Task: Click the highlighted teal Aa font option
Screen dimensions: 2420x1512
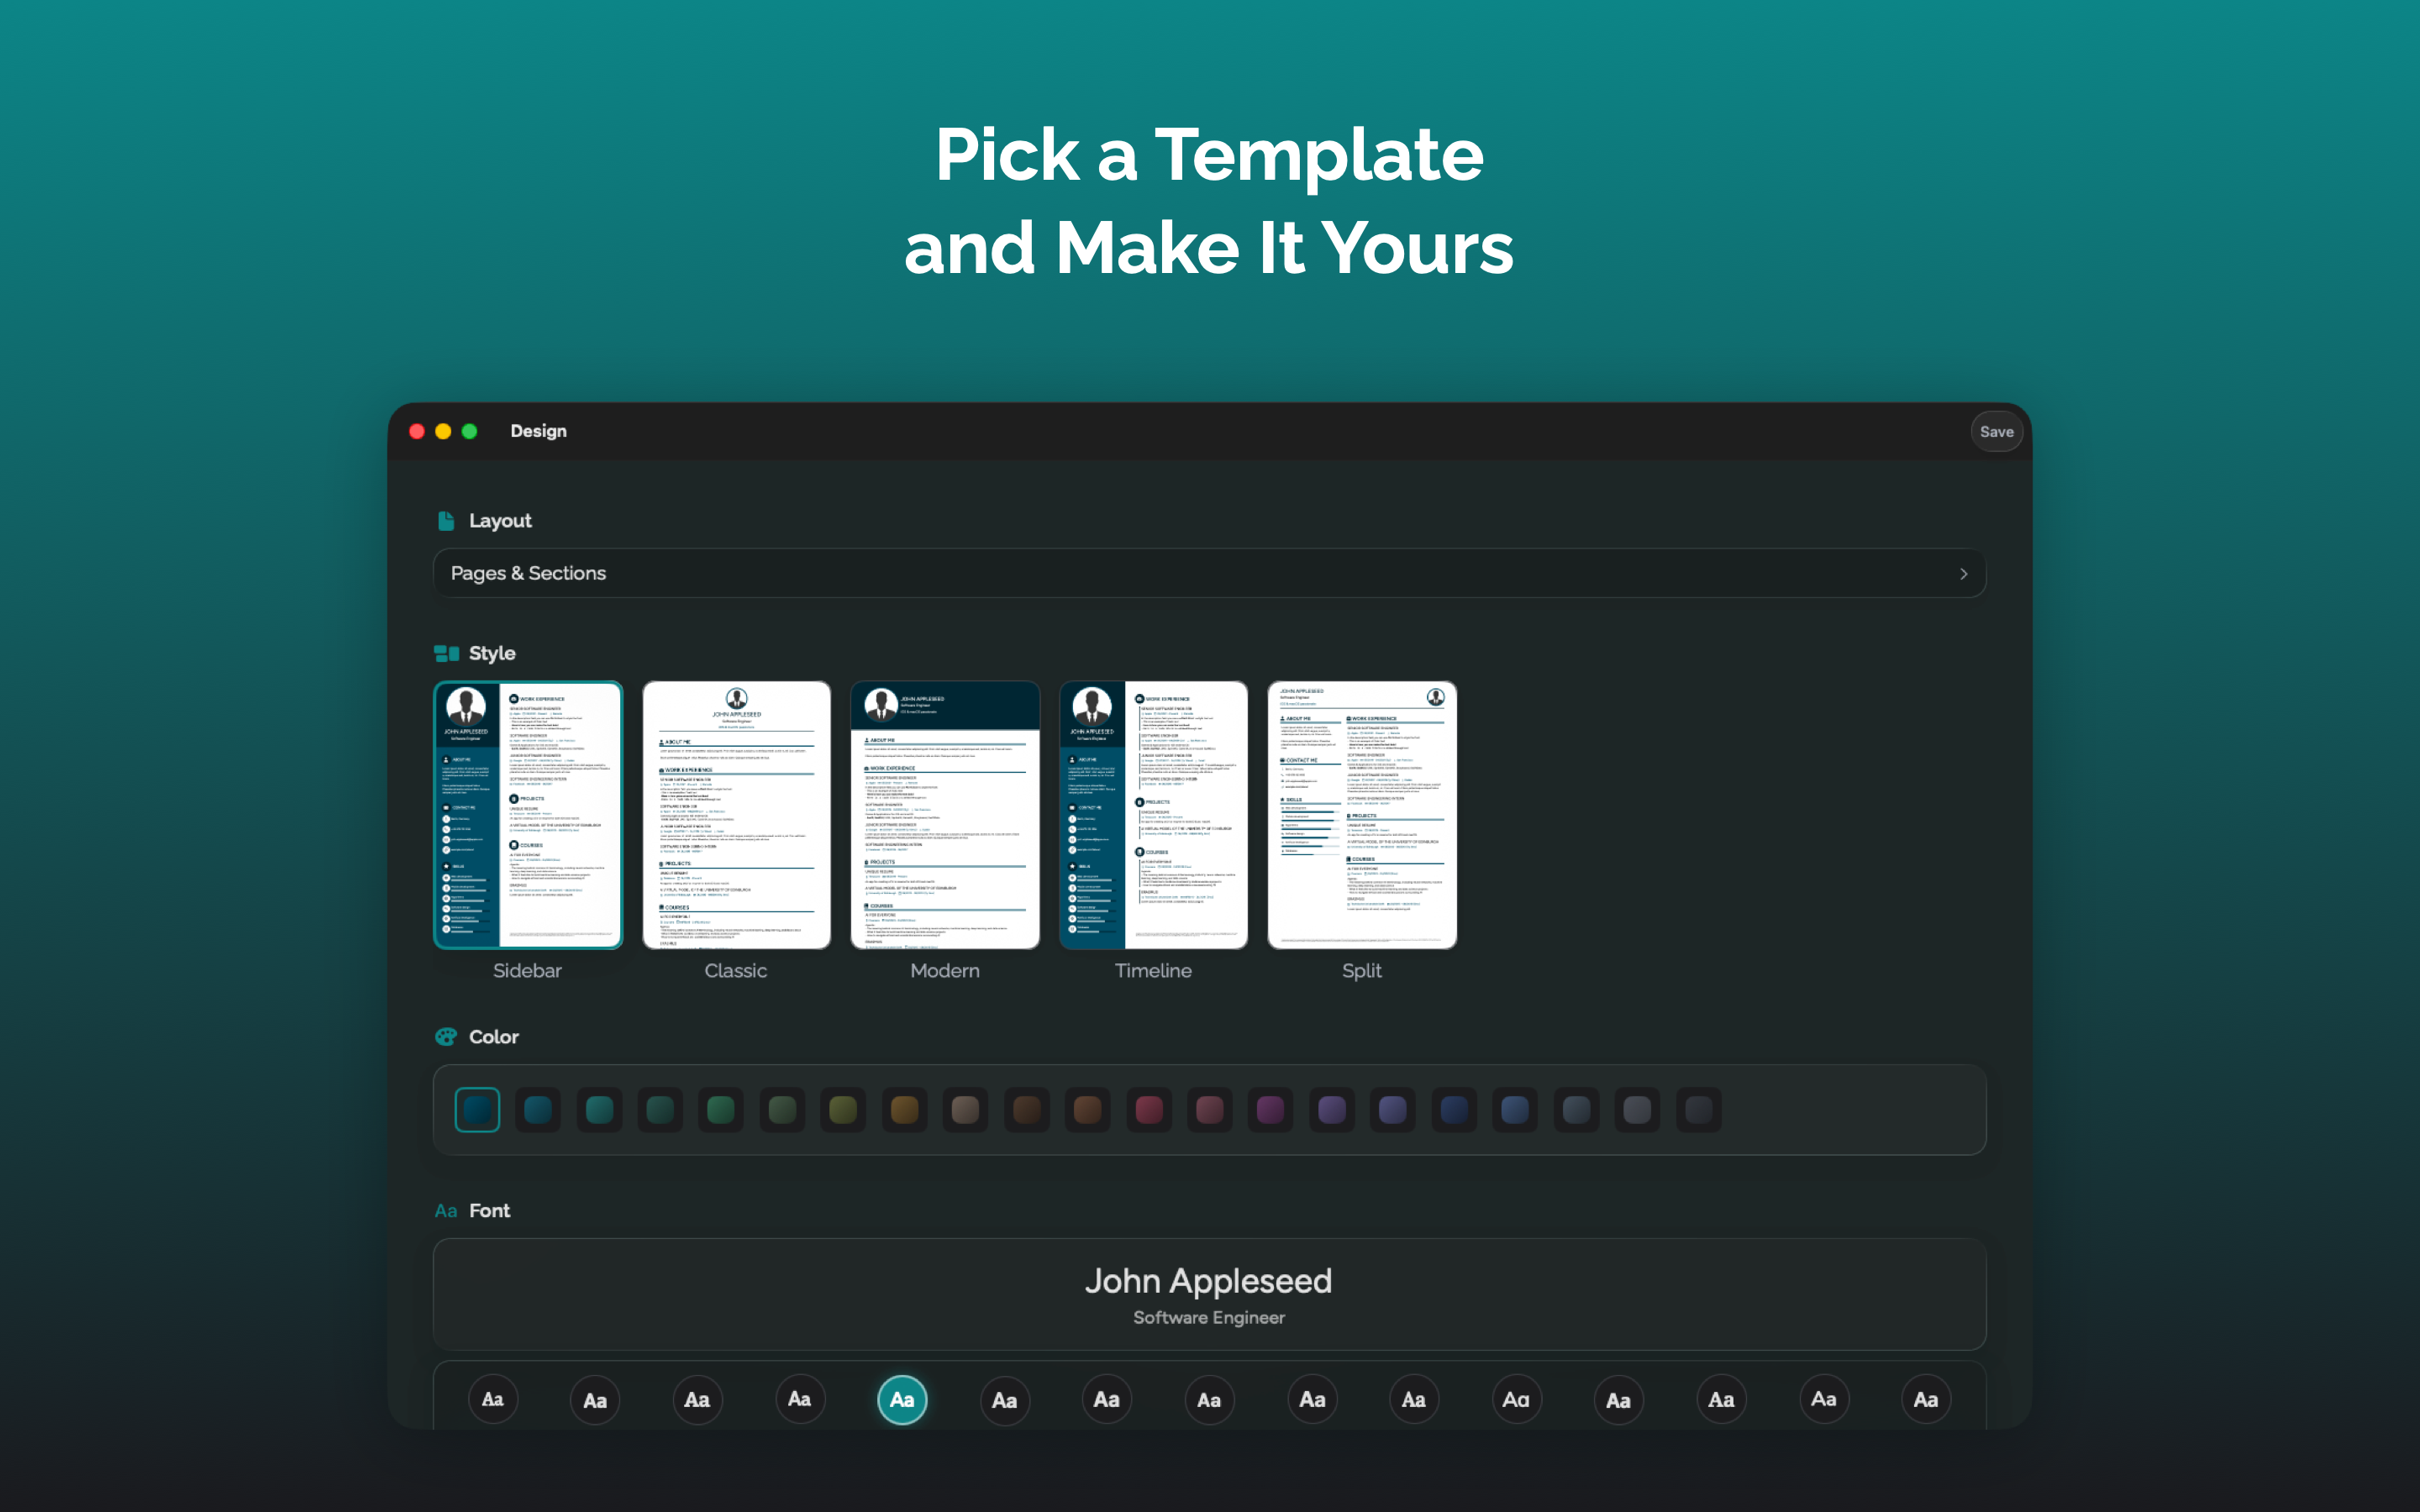Action: (902, 1400)
